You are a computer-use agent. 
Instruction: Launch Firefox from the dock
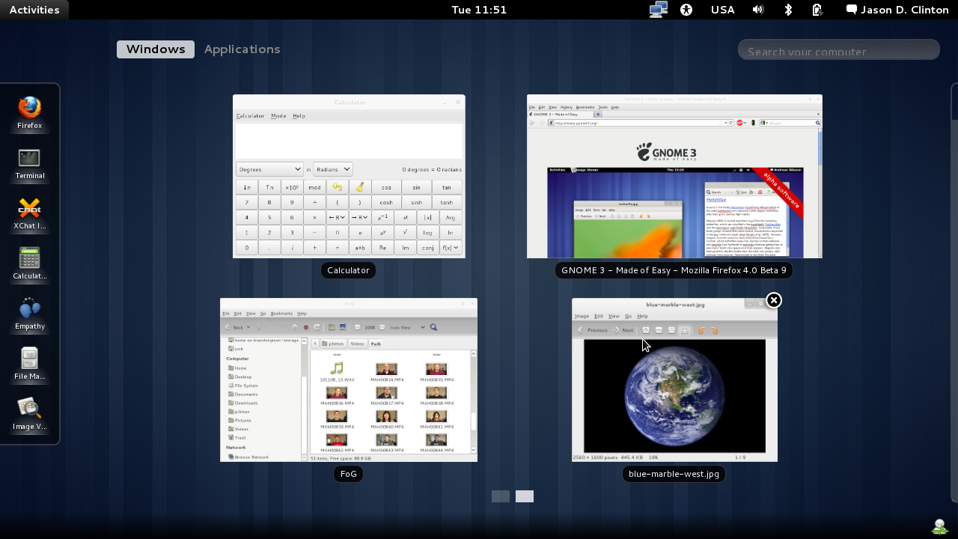click(29, 107)
